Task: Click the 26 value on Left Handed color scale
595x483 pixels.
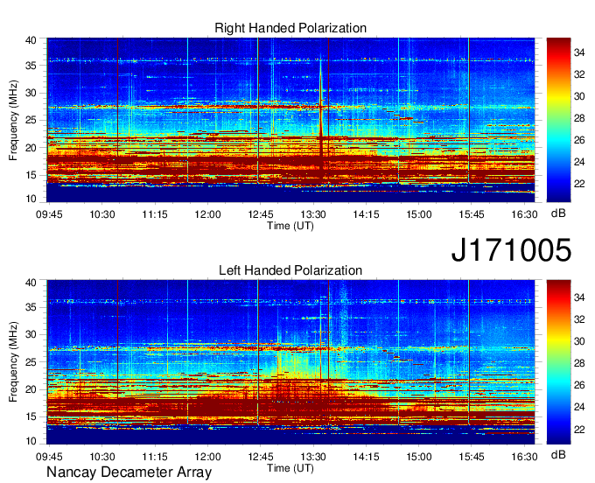Action: coord(579,385)
